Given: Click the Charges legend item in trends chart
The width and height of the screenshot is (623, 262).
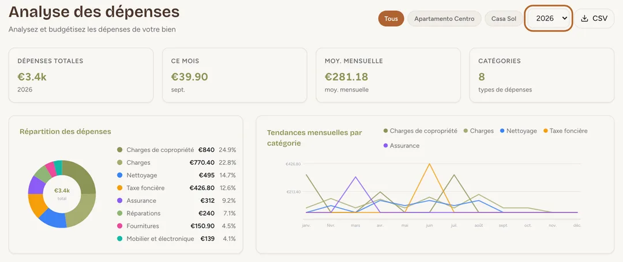Looking at the screenshot, I should pyautogui.click(x=478, y=131).
